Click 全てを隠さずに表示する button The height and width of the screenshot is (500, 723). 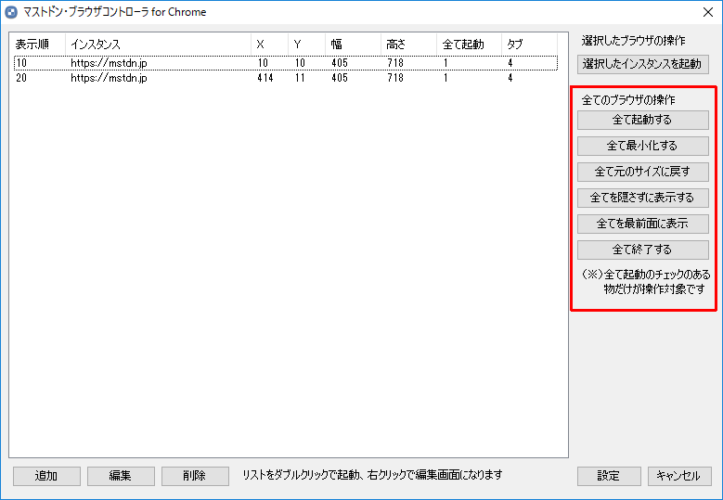click(x=643, y=198)
